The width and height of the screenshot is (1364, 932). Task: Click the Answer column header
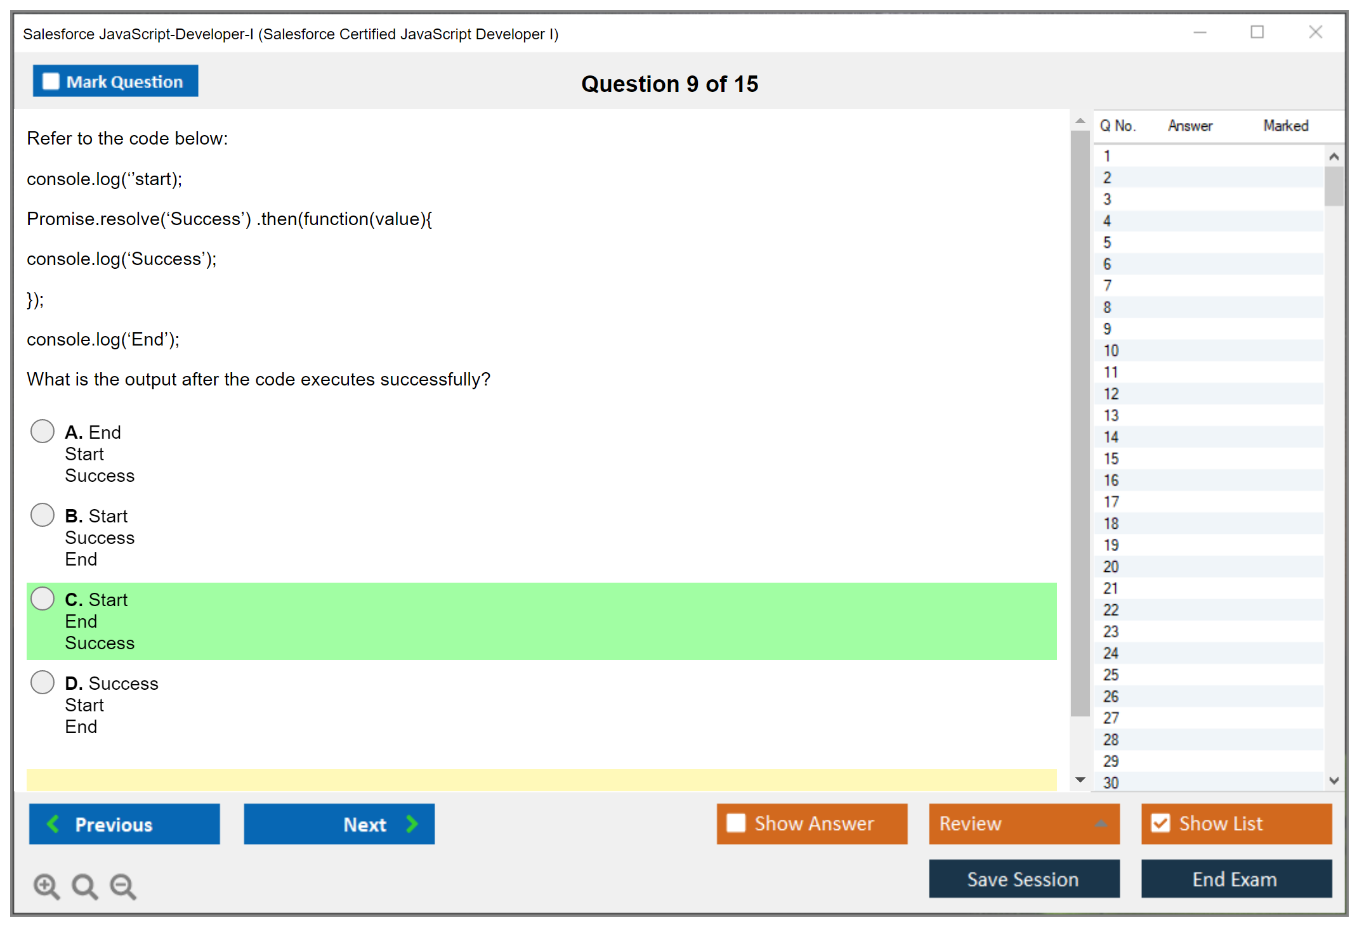coord(1190,126)
